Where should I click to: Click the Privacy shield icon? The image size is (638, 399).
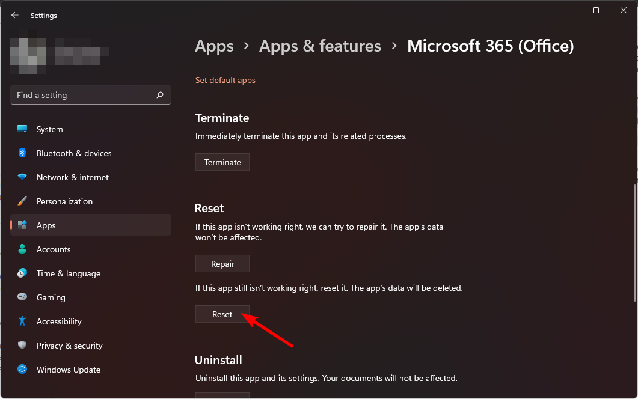[22, 345]
